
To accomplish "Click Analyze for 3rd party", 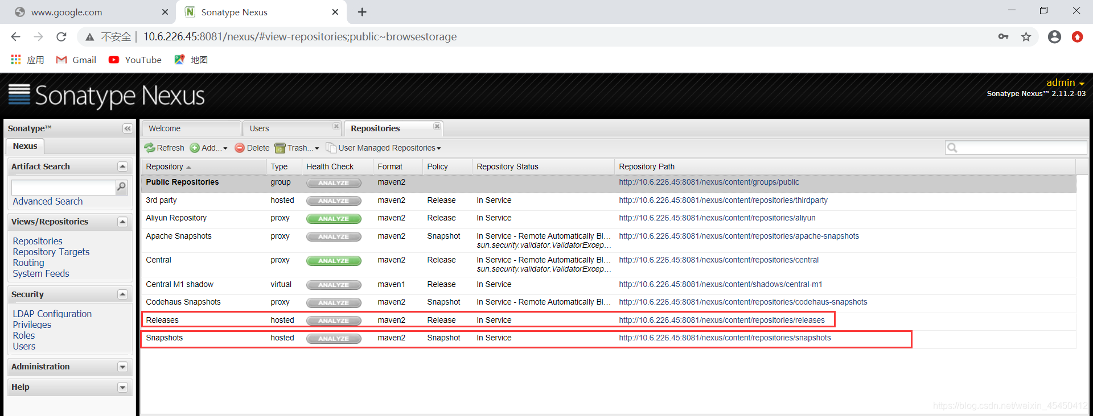I will click(x=334, y=201).
